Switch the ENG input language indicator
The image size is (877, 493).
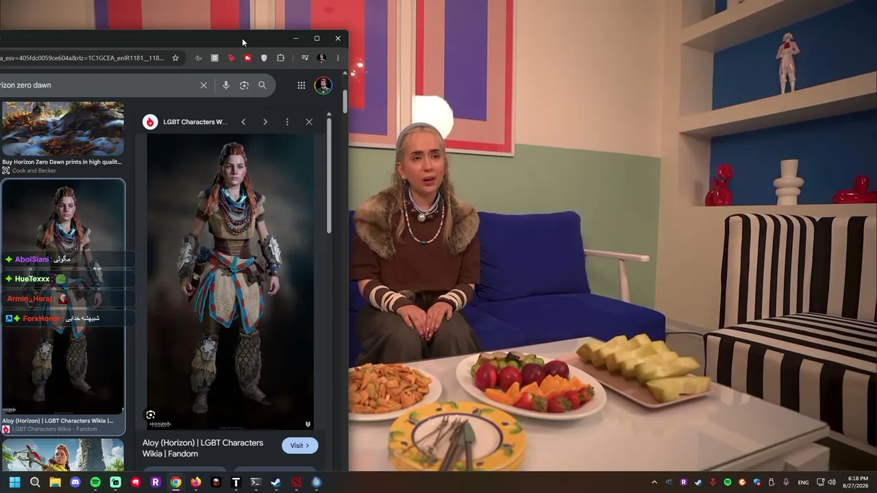(803, 482)
